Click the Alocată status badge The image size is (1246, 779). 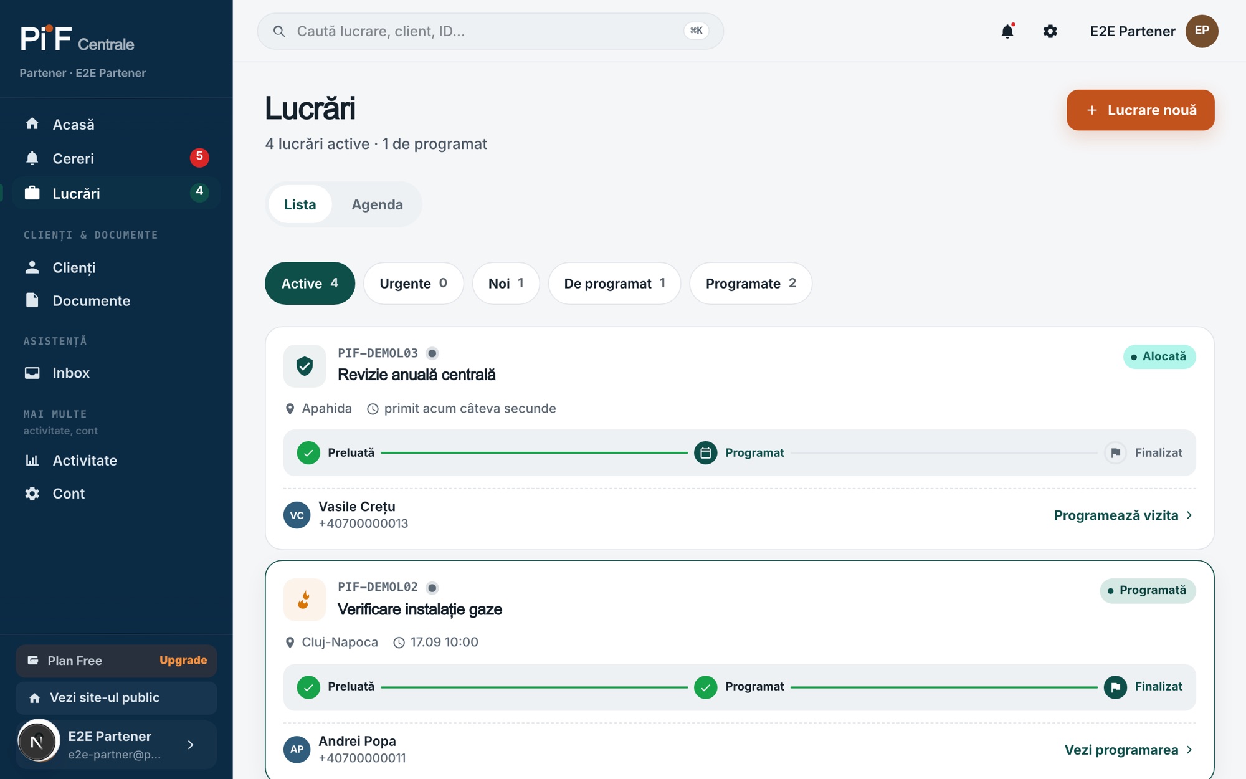[1159, 356]
